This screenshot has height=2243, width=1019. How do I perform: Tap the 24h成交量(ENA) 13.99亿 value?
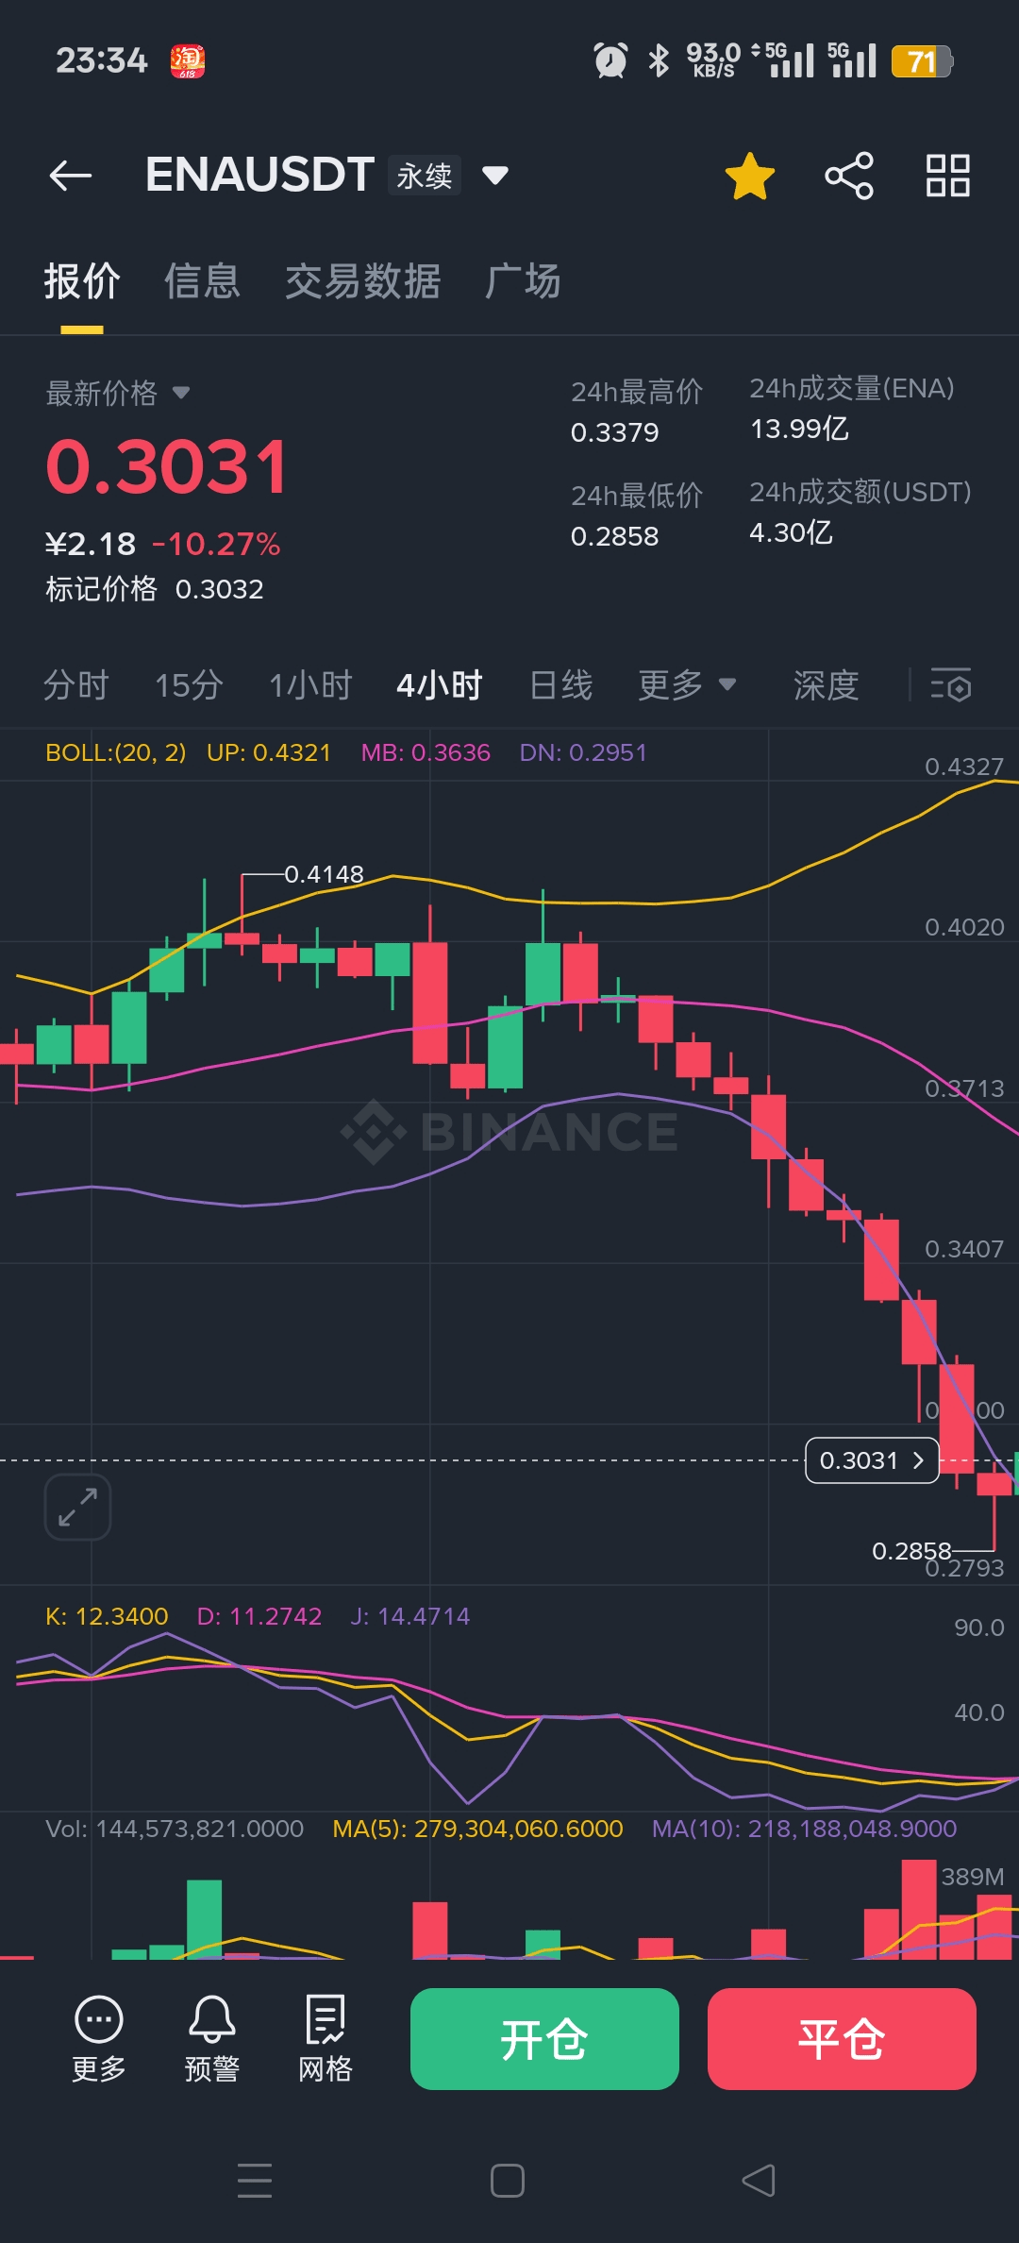coord(799,429)
